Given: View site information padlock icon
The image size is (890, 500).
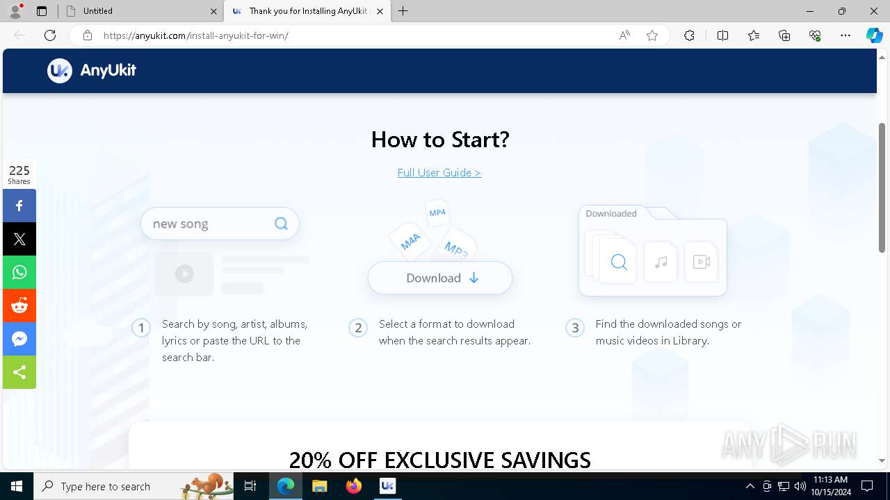Looking at the screenshot, I should [88, 35].
